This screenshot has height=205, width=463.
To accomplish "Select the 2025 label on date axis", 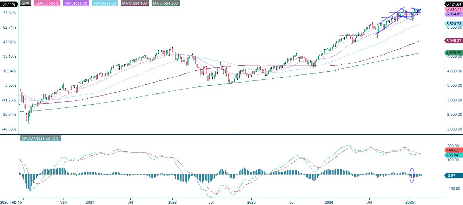I will click(x=409, y=202).
